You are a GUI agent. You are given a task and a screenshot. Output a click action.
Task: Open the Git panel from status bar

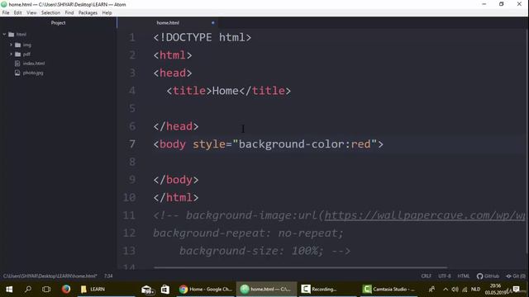[x=516, y=276]
